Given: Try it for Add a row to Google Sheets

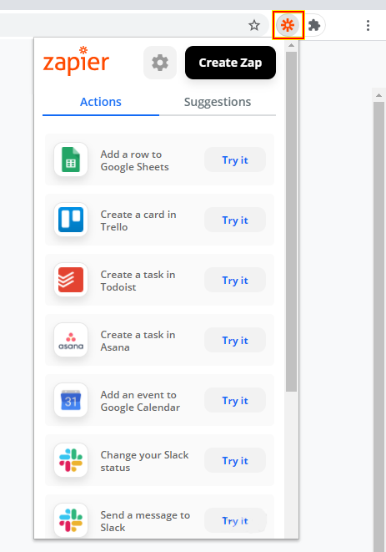Looking at the screenshot, I should click(x=235, y=160).
